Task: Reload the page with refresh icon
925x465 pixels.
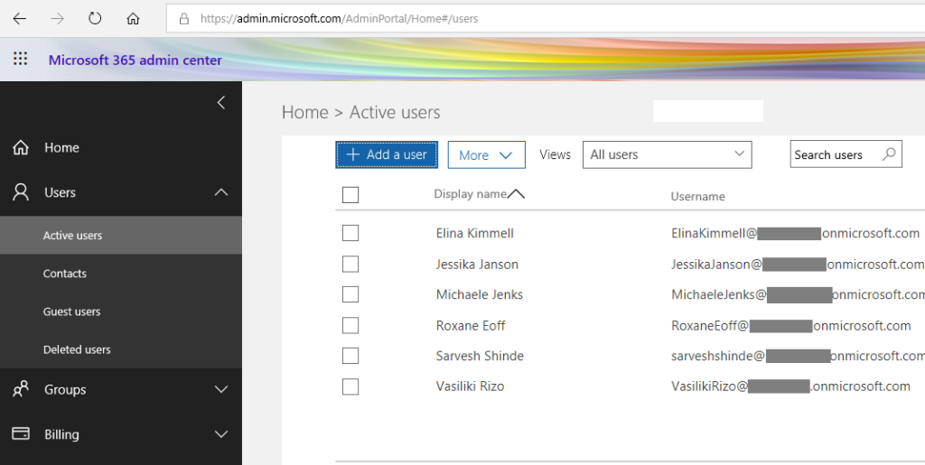Action: (x=95, y=18)
